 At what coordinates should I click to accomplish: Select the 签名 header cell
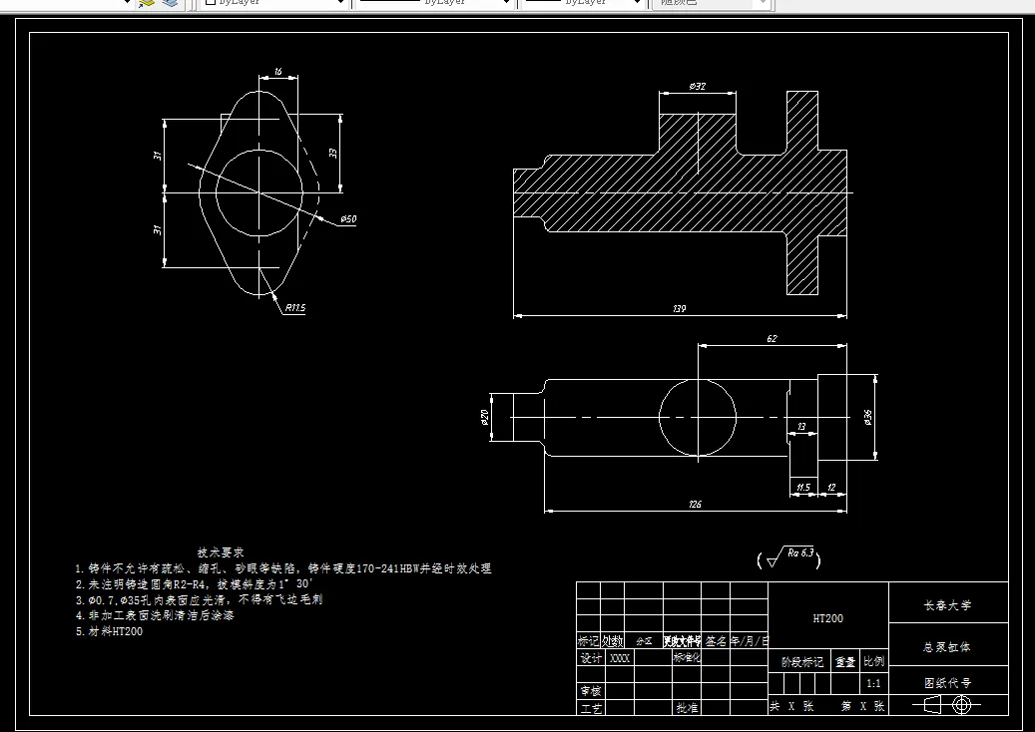tap(716, 641)
